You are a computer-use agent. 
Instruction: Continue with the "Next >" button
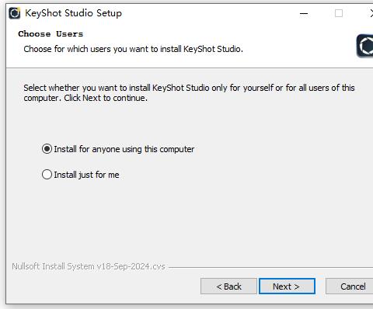click(x=287, y=286)
